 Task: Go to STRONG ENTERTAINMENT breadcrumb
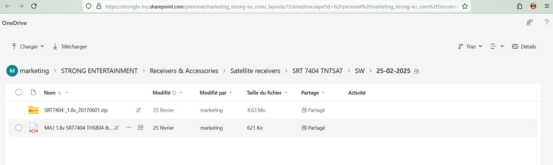point(99,71)
